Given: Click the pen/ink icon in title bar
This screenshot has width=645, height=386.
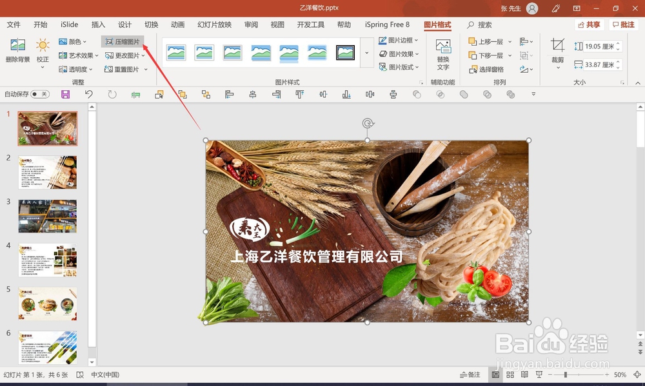Looking at the screenshot, I should (x=556, y=8).
